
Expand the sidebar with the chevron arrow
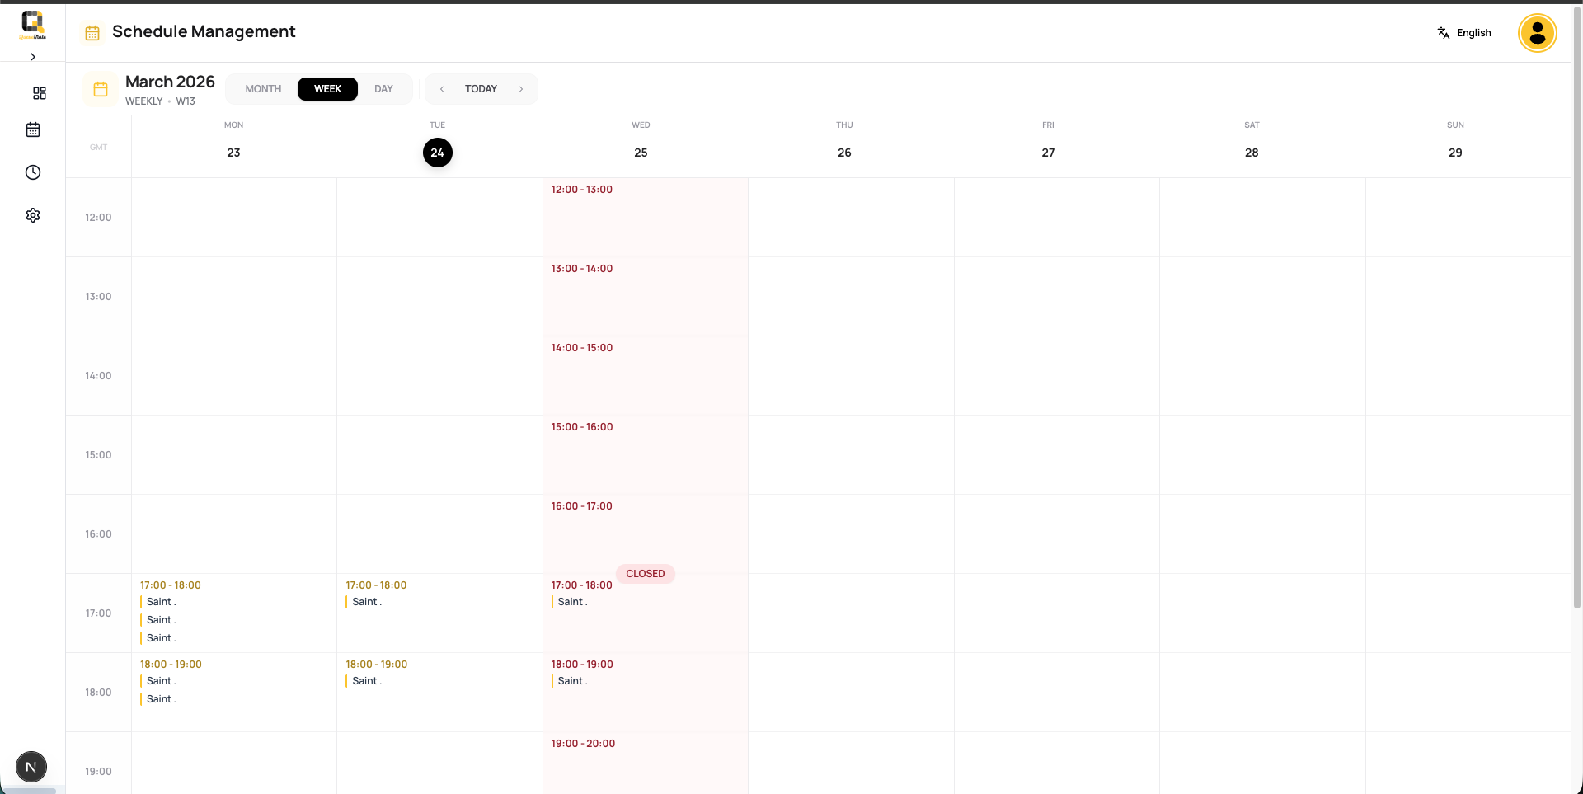(33, 57)
